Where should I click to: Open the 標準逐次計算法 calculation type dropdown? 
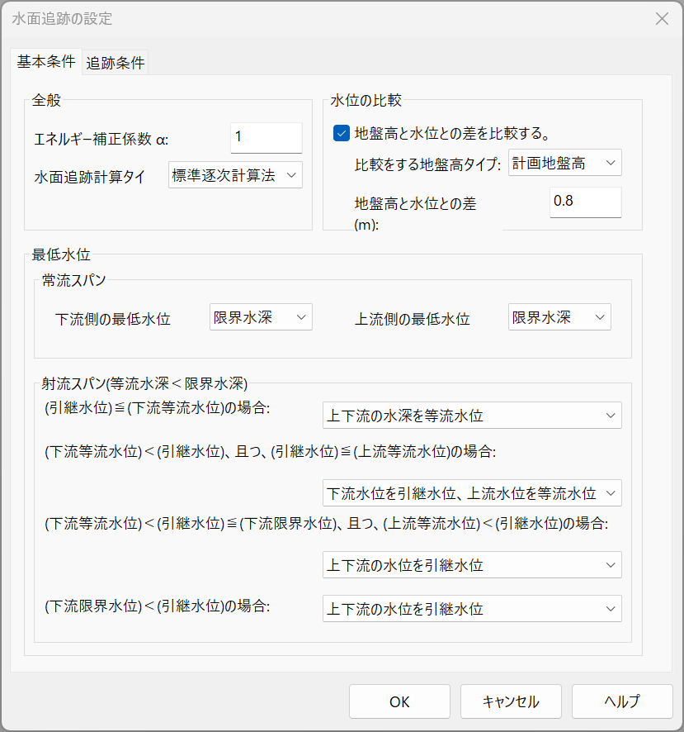(235, 175)
